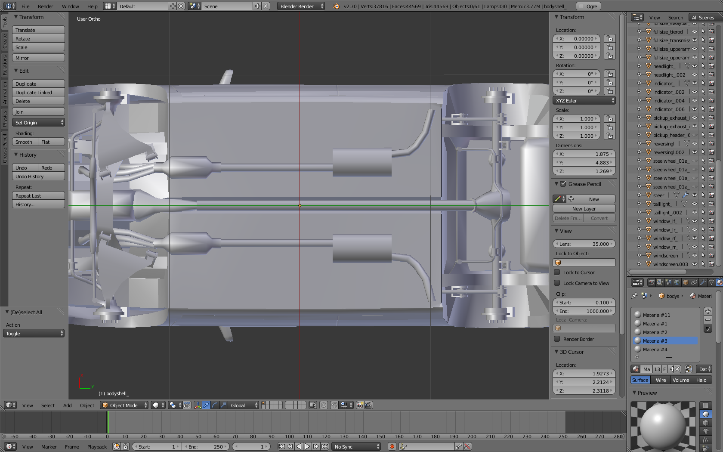
Task: Toggle the Render Border checkbox
Action: (557, 339)
